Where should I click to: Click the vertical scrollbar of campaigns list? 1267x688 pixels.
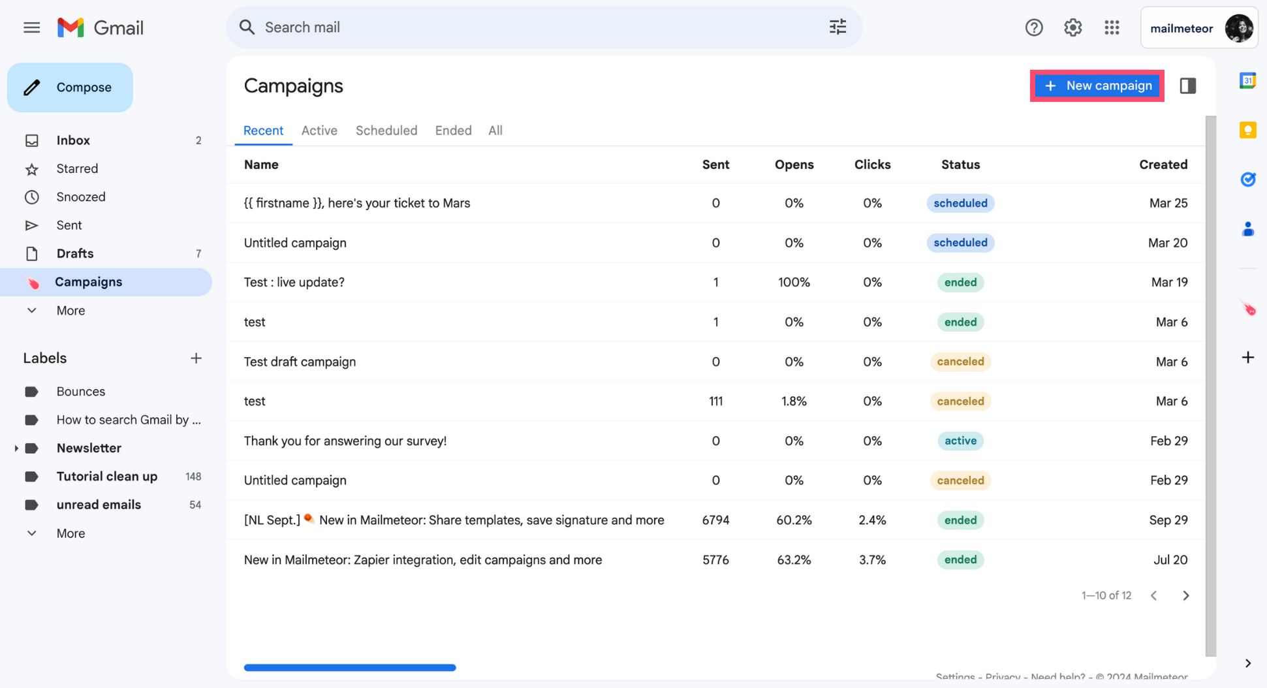click(x=1210, y=386)
